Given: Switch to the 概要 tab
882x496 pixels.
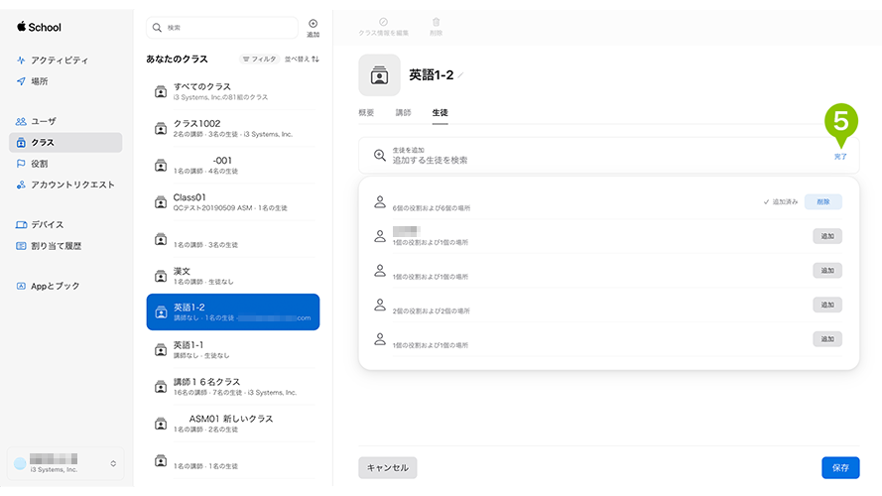Looking at the screenshot, I should pos(366,112).
